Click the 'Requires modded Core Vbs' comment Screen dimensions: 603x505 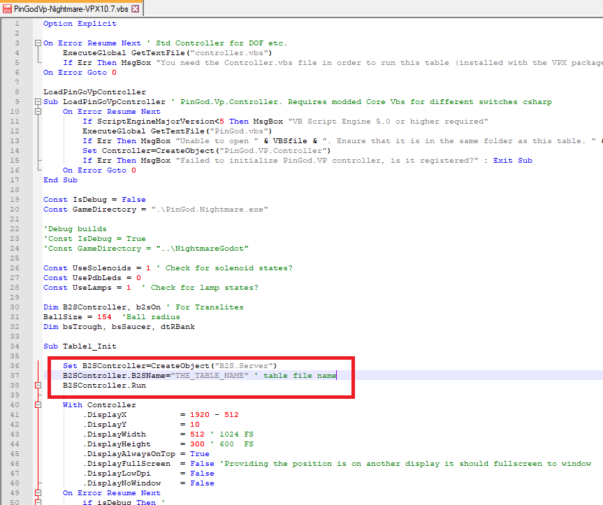pos(346,102)
